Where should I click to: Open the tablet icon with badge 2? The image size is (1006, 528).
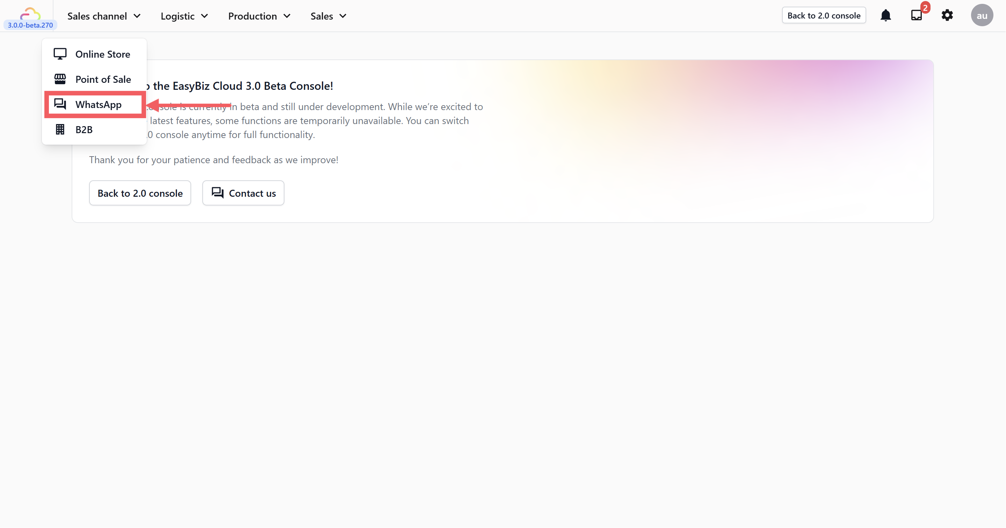[x=916, y=16]
